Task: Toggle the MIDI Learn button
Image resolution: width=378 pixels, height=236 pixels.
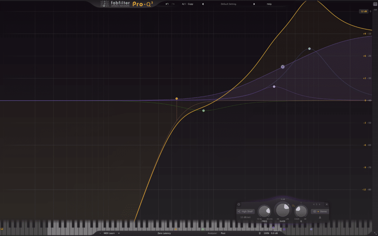Action: [x=109, y=233]
